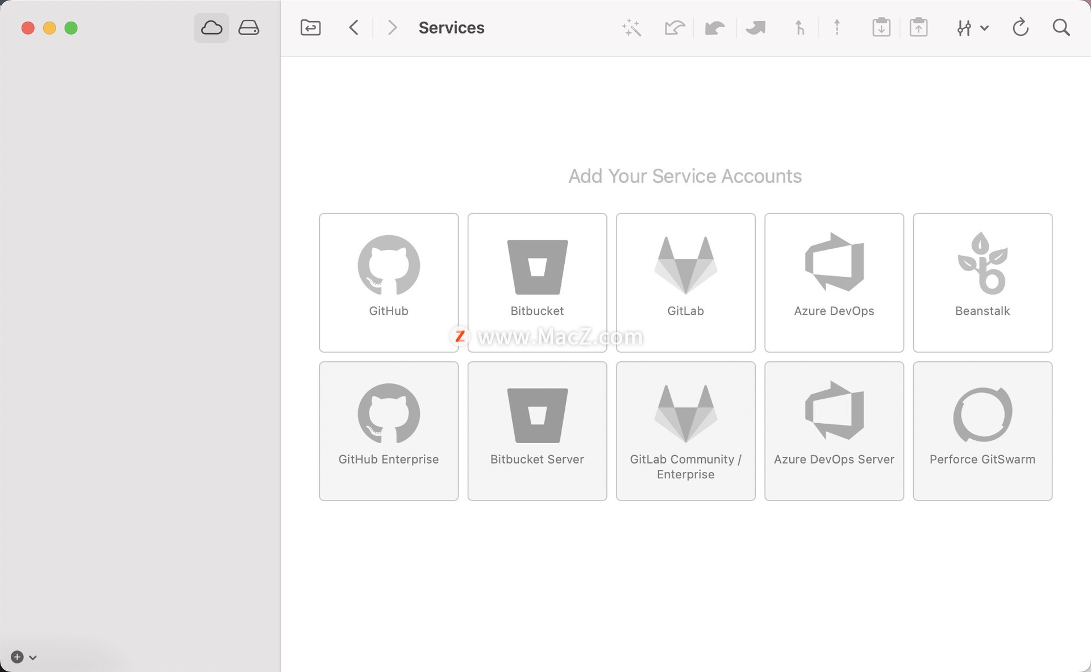Select the Bitbucket Server tile
The height and width of the screenshot is (672, 1091).
pyautogui.click(x=537, y=431)
